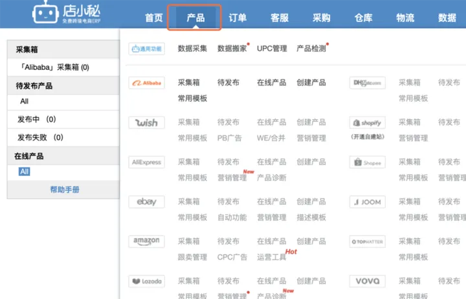
Task: Open 数据搬家 in general functions
Action: 232,49
